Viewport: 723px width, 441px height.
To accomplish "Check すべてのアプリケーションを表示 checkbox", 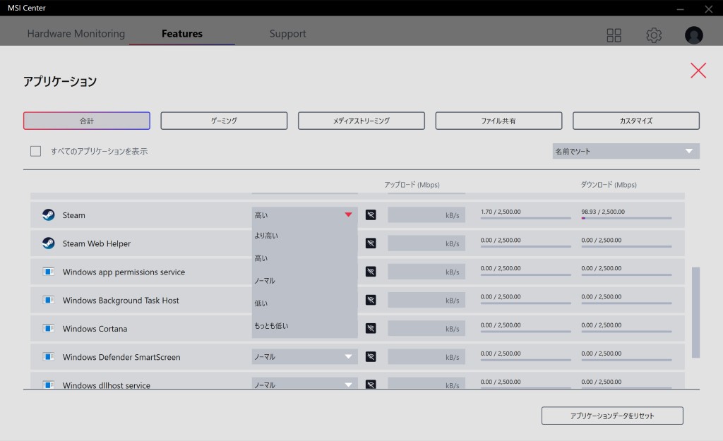I will tap(36, 151).
